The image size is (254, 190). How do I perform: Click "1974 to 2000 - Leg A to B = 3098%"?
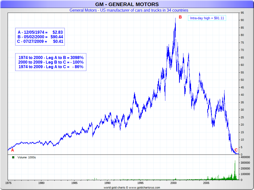(x=51, y=58)
